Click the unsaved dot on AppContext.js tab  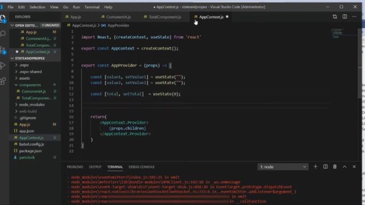point(227,17)
